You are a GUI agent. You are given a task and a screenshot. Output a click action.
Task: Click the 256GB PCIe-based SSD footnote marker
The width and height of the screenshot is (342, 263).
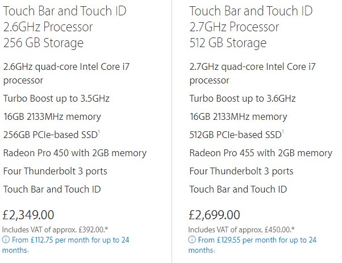tap(99, 132)
